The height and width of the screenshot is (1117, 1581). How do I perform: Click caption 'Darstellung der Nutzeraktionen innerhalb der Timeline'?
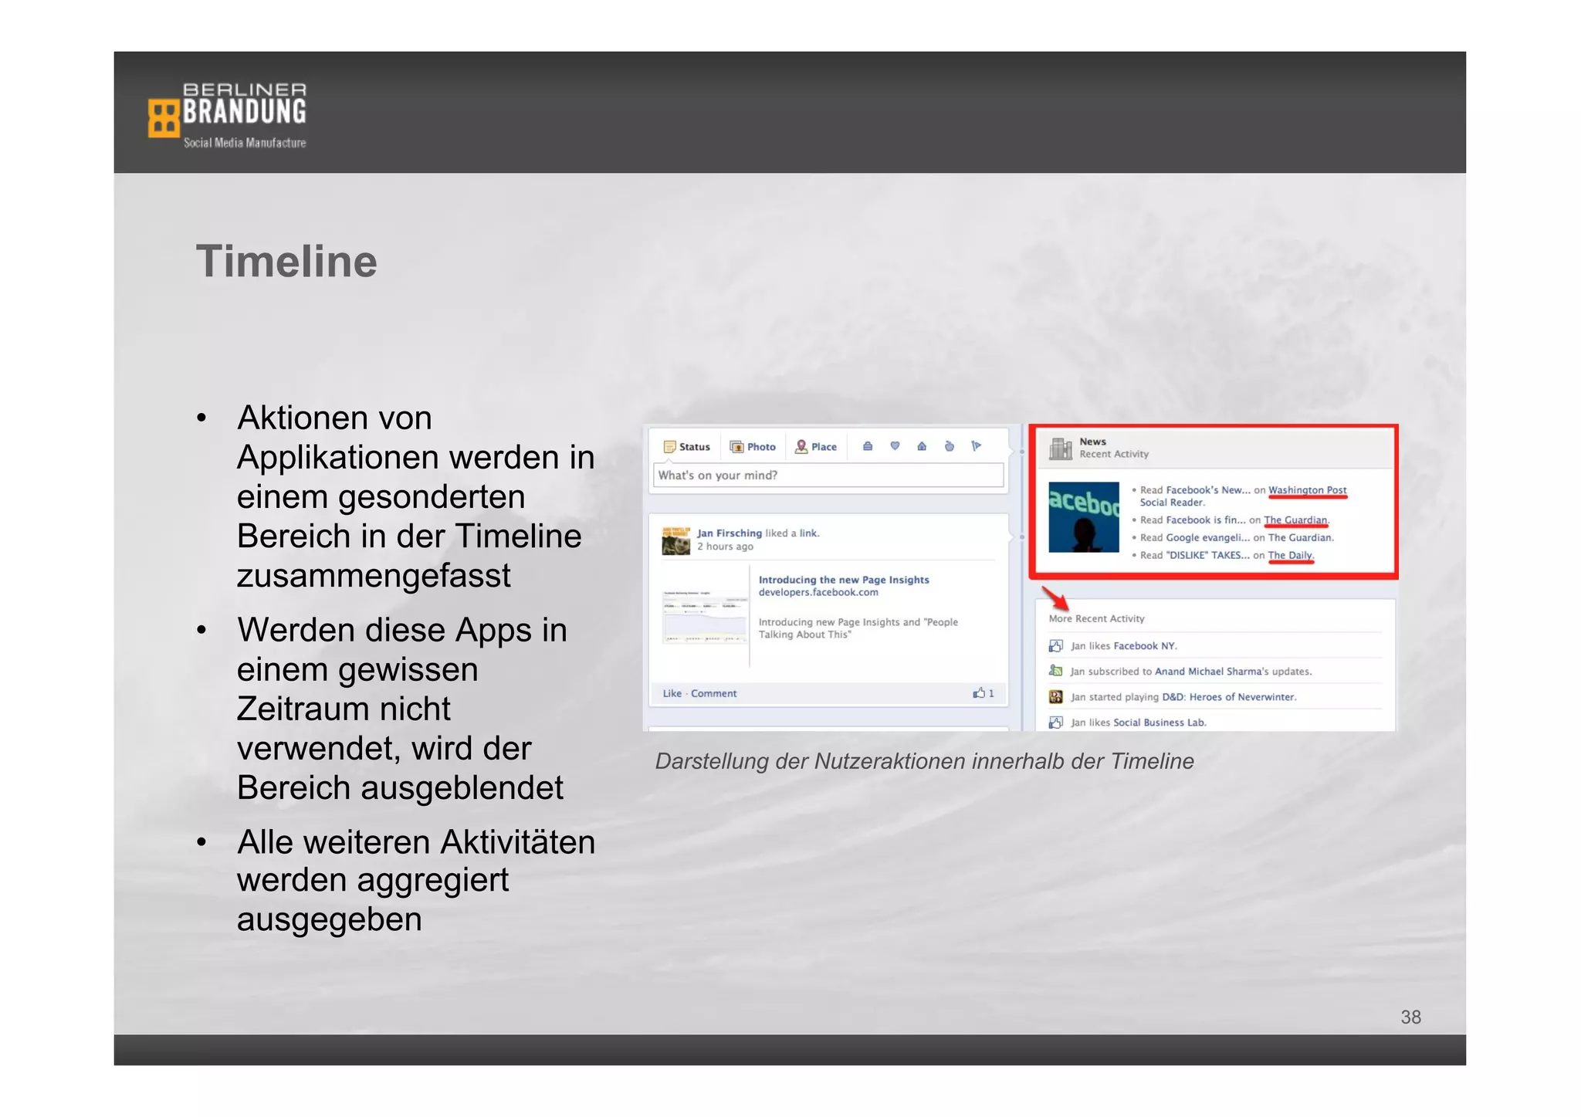pos(924,761)
